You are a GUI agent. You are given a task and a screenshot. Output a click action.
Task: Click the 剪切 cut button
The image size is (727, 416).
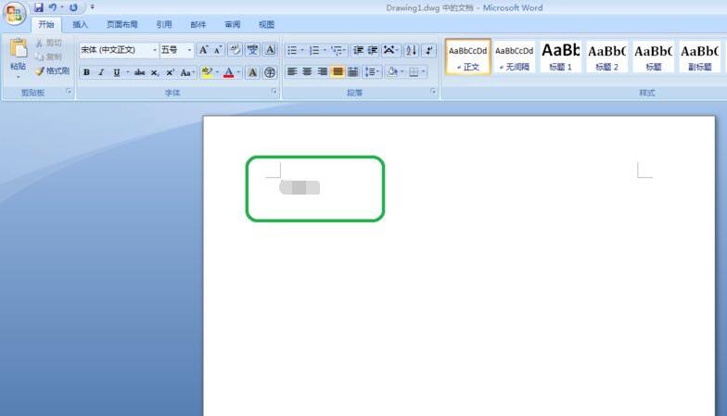(x=49, y=43)
